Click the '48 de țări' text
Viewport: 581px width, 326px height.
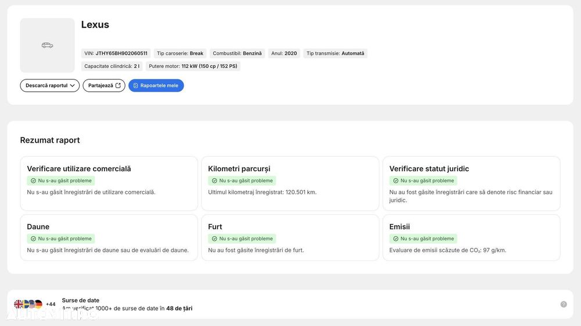click(180, 309)
